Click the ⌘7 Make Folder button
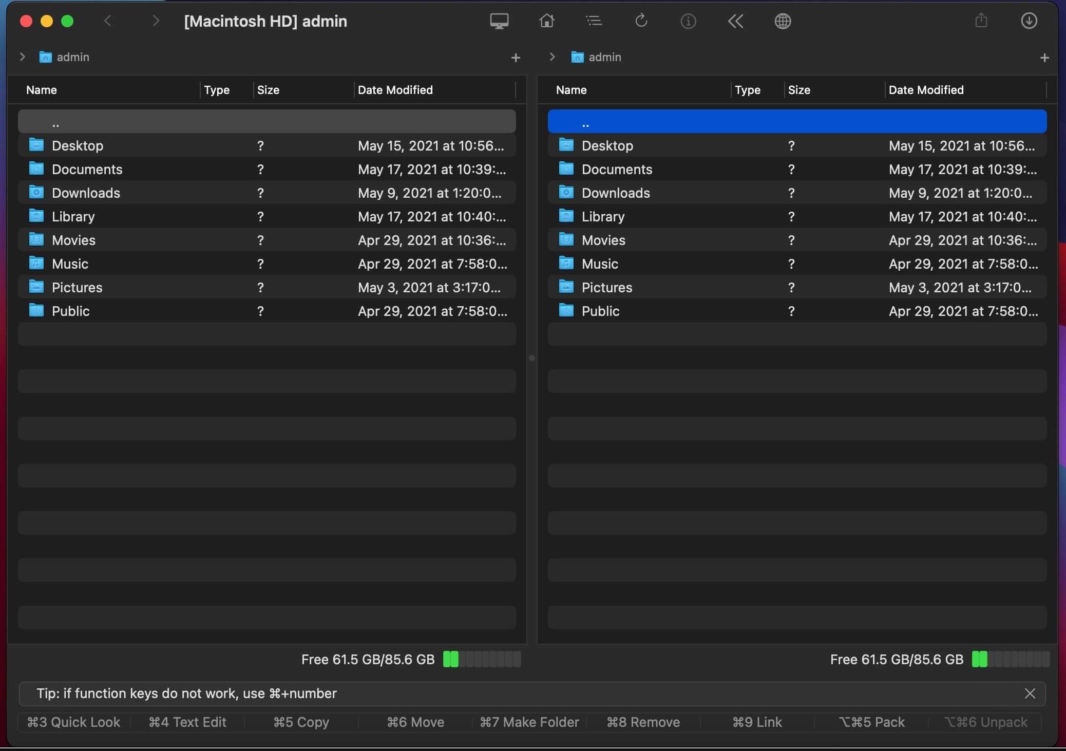 (x=529, y=722)
